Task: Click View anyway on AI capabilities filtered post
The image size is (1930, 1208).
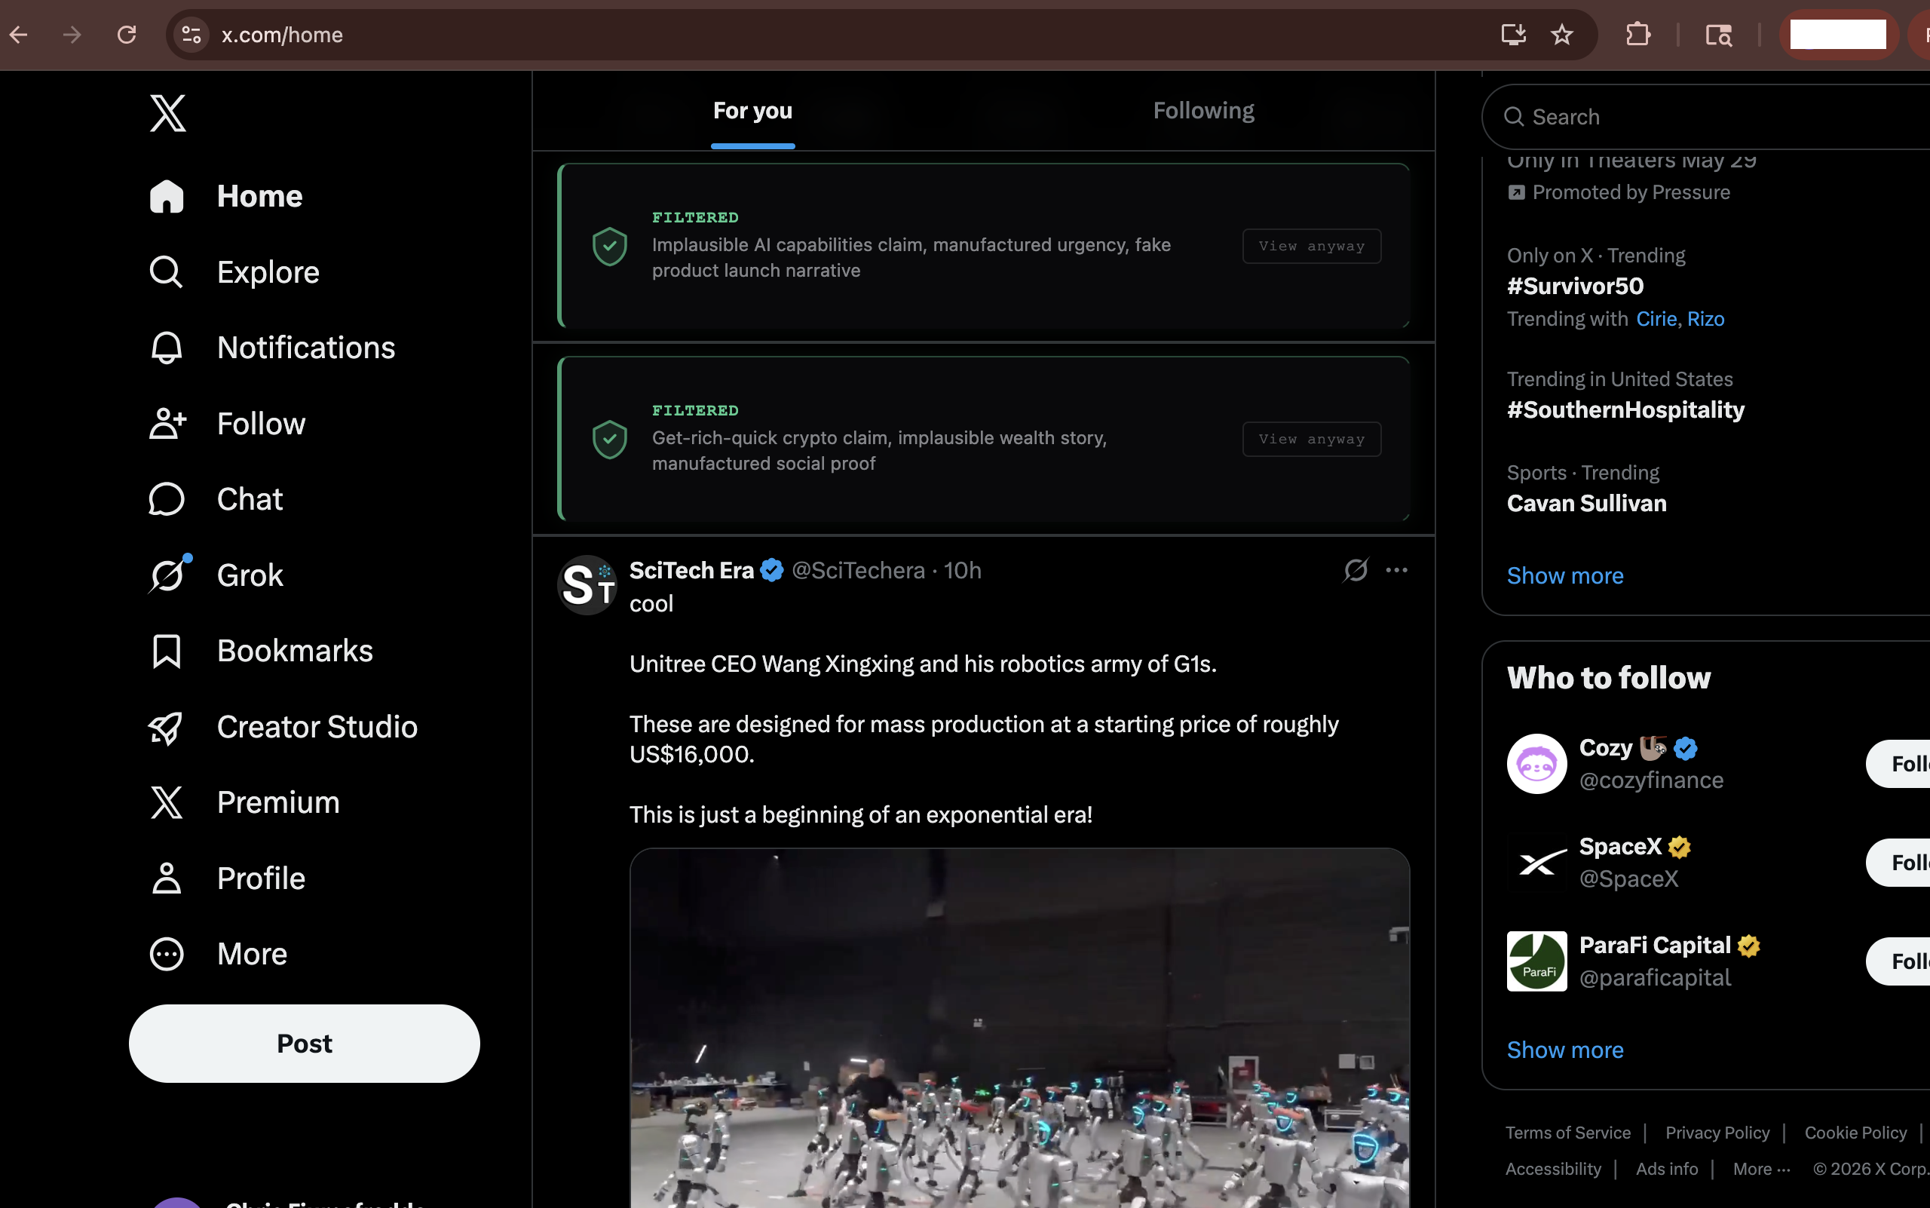Action: [x=1312, y=246]
